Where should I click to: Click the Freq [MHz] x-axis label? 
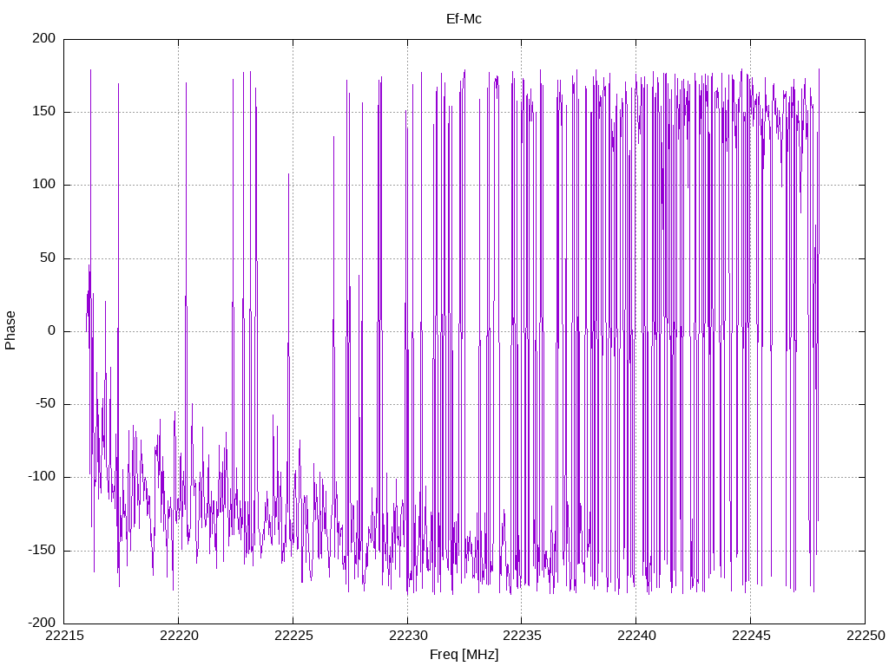(464, 655)
